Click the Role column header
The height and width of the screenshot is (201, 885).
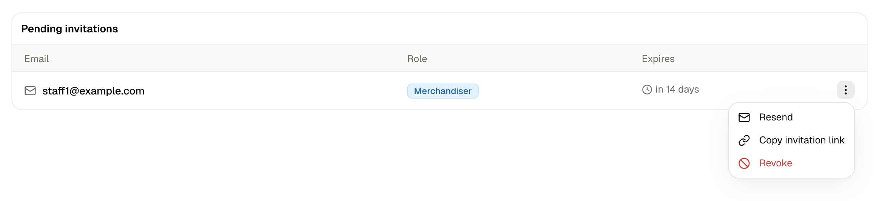pos(417,59)
